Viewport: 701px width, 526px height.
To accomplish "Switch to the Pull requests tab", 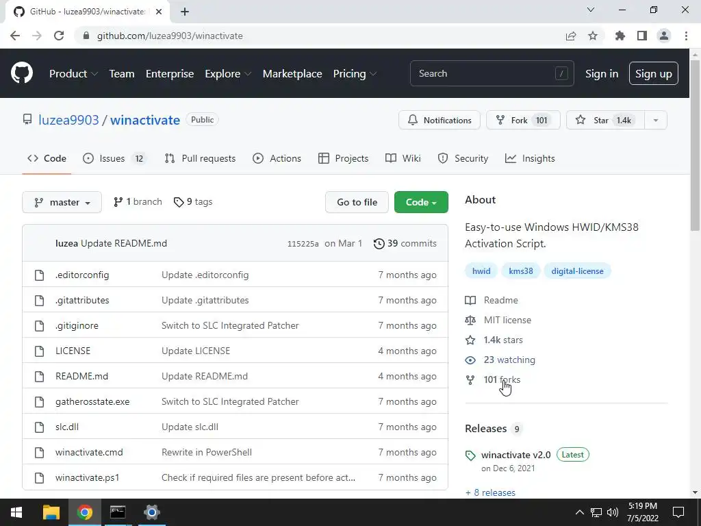I will point(200,158).
